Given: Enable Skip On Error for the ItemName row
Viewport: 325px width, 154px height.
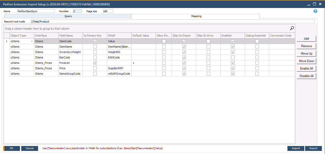Looking at the screenshot, I should [208, 47].
